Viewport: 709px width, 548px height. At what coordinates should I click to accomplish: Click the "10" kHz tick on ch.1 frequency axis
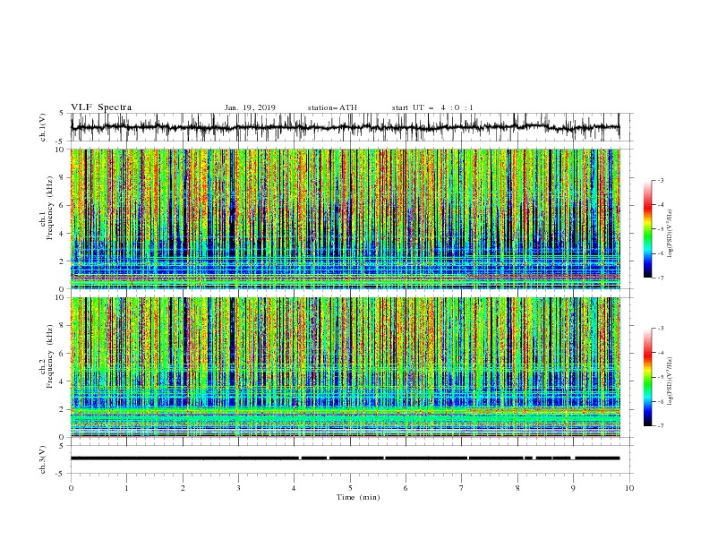62,150
